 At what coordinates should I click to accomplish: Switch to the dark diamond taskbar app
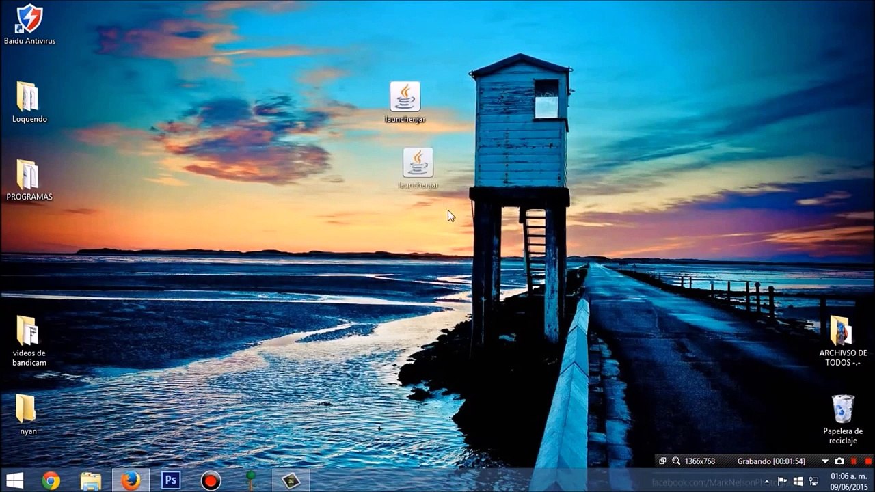(291, 481)
